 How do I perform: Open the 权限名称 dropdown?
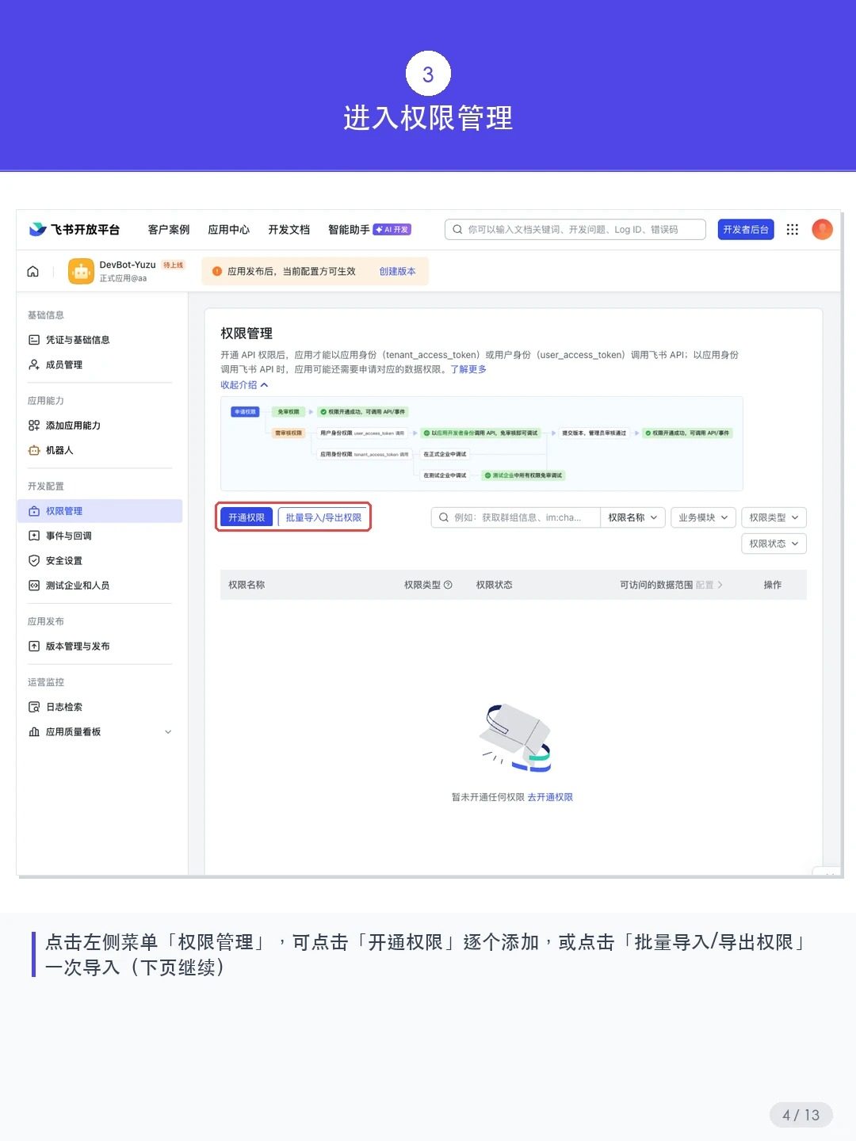(632, 517)
